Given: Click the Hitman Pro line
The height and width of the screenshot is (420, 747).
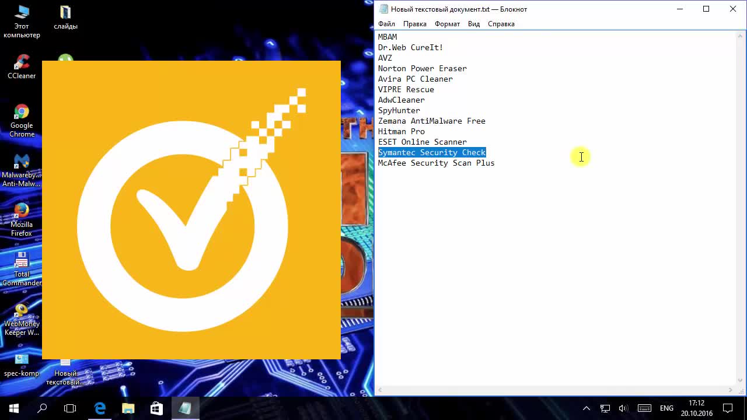Looking at the screenshot, I should coord(402,131).
